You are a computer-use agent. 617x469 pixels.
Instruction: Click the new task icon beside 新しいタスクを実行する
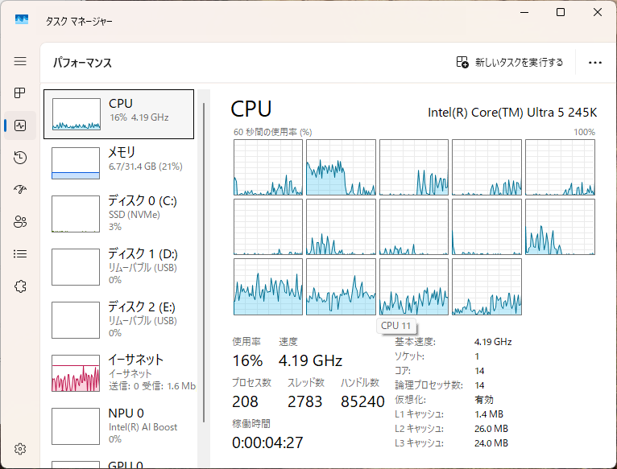click(x=462, y=62)
